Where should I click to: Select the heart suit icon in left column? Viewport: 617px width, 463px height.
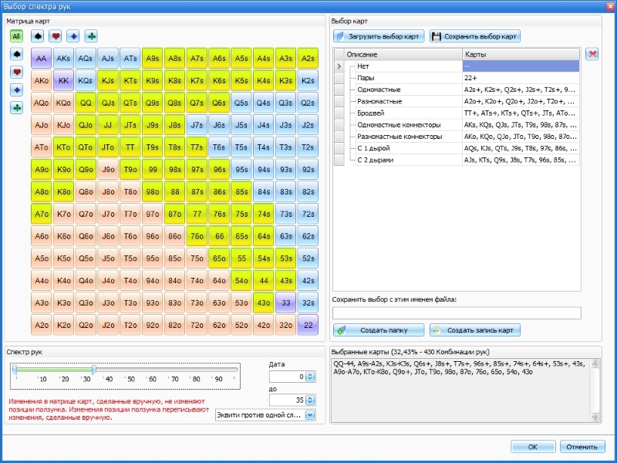click(x=16, y=72)
